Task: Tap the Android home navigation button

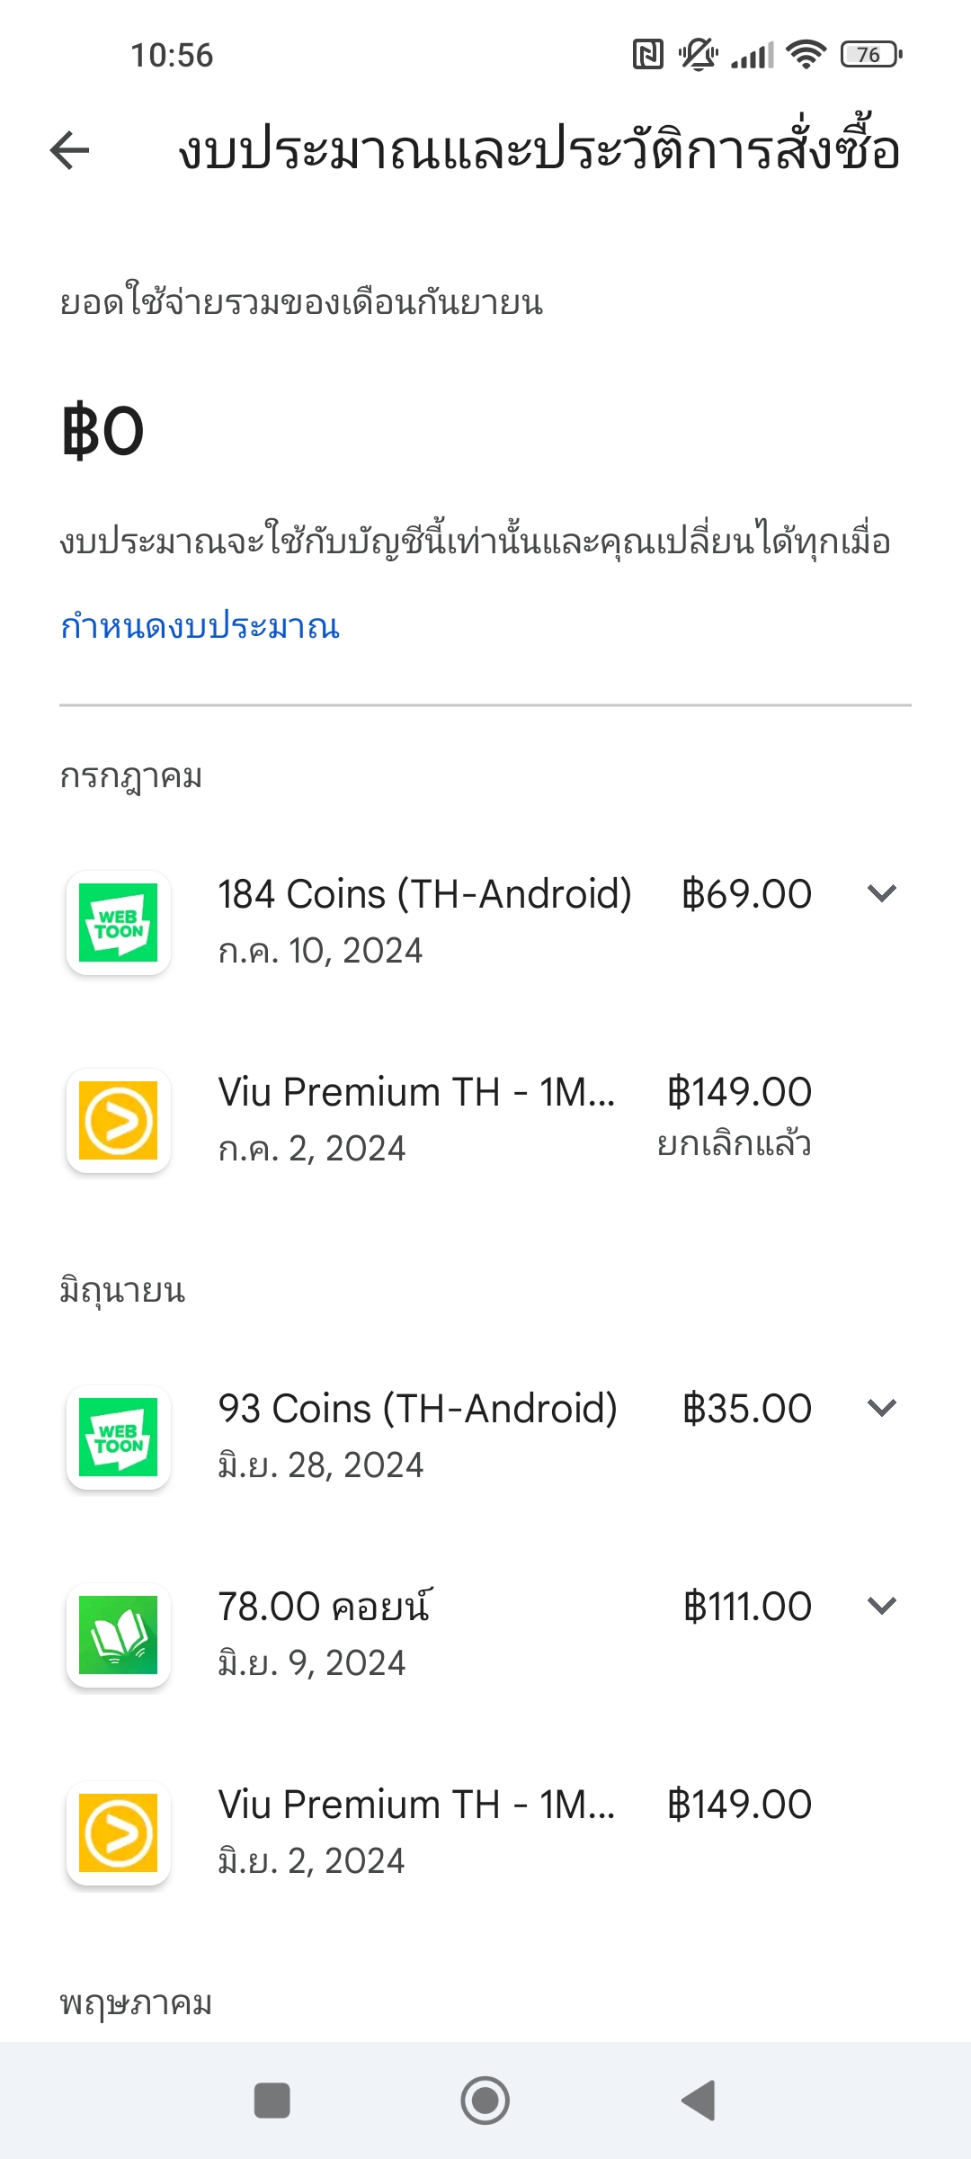Action: click(485, 2101)
